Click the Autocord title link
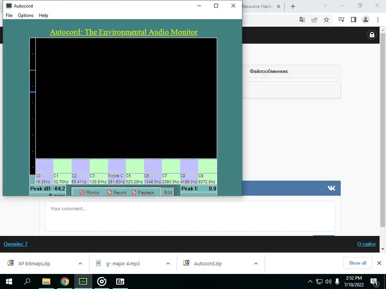 coord(124,32)
